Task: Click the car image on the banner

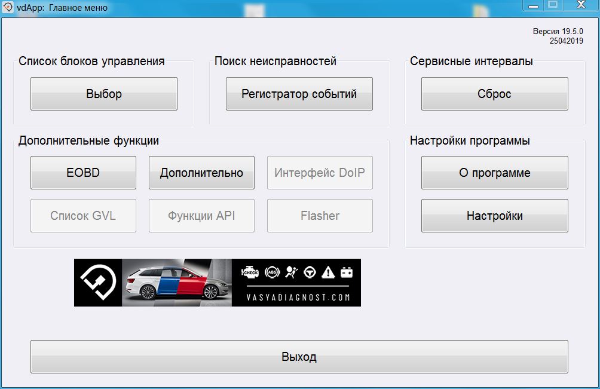Action: (x=177, y=282)
